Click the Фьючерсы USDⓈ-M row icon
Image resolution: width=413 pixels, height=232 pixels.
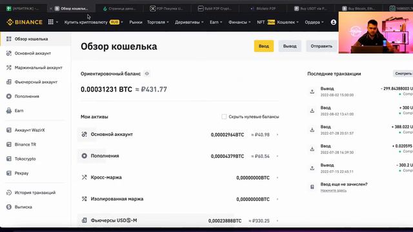coord(85,220)
